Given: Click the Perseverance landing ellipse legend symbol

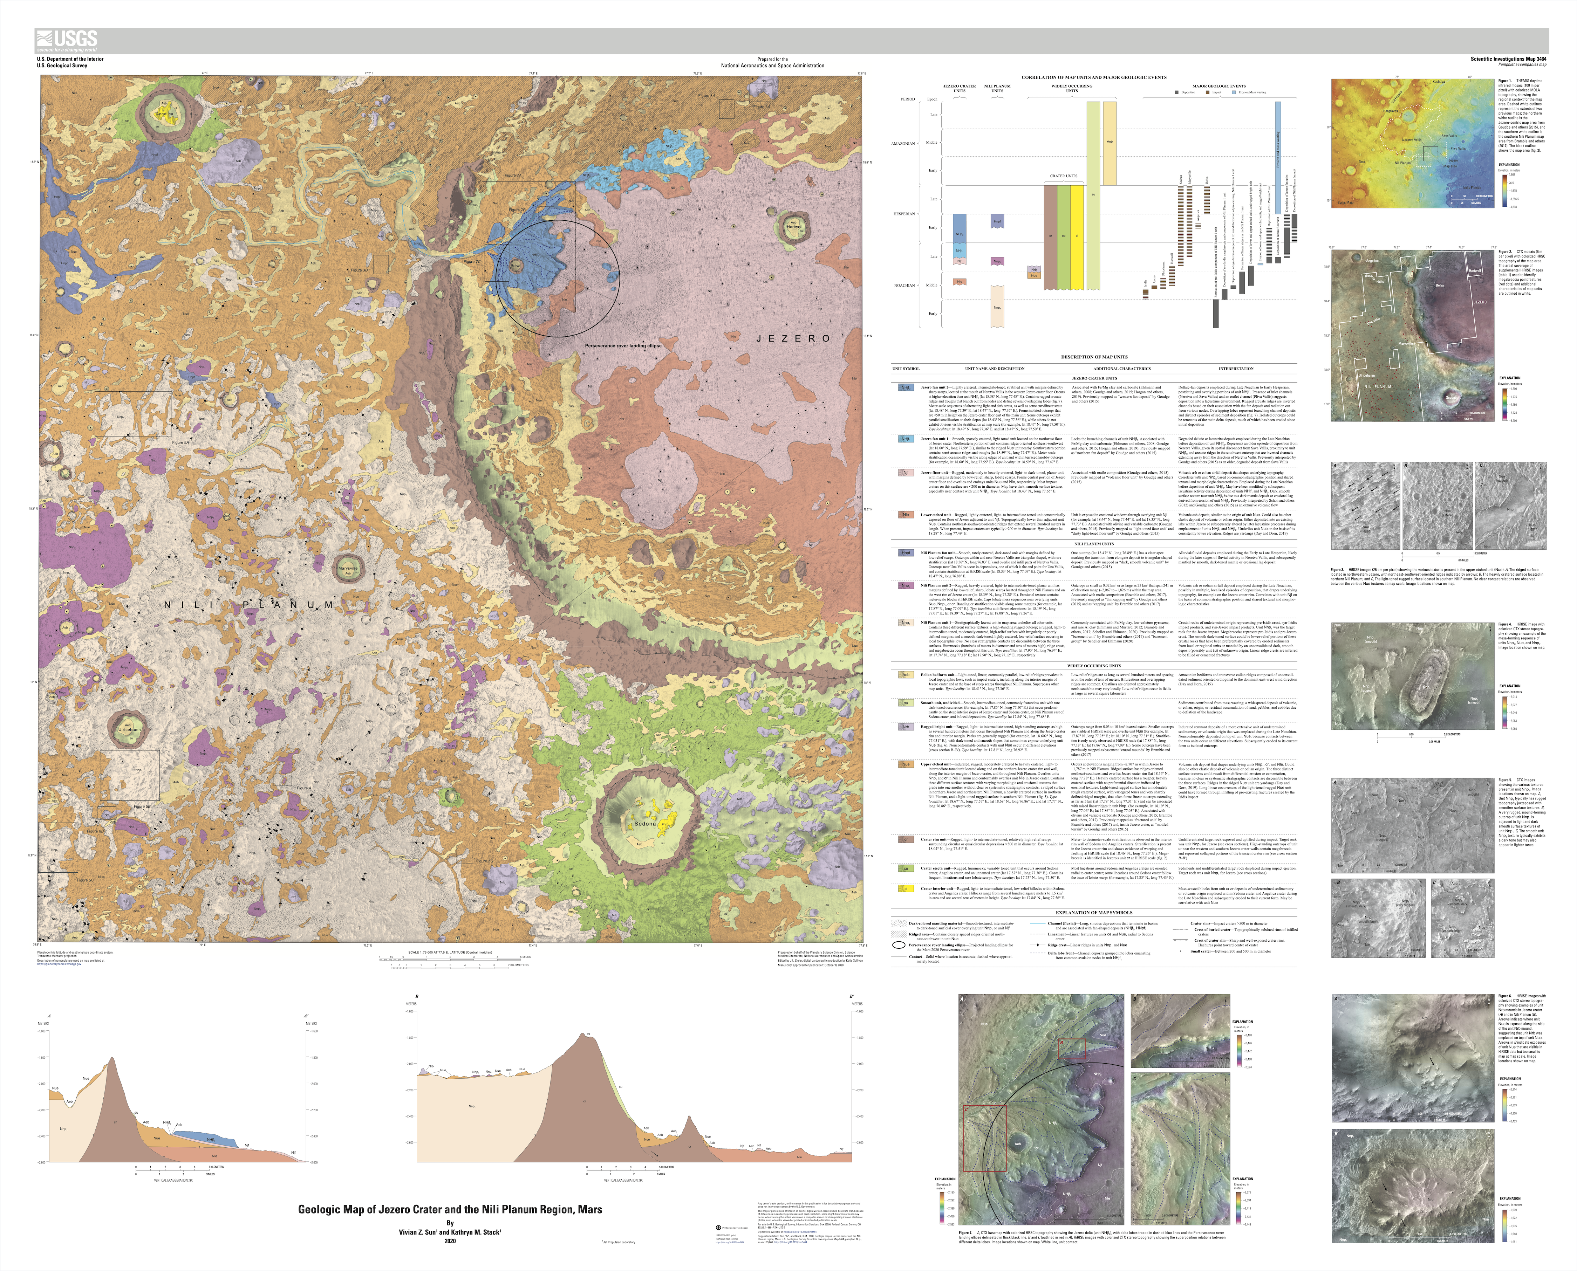Looking at the screenshot, I should coord(899,945).
